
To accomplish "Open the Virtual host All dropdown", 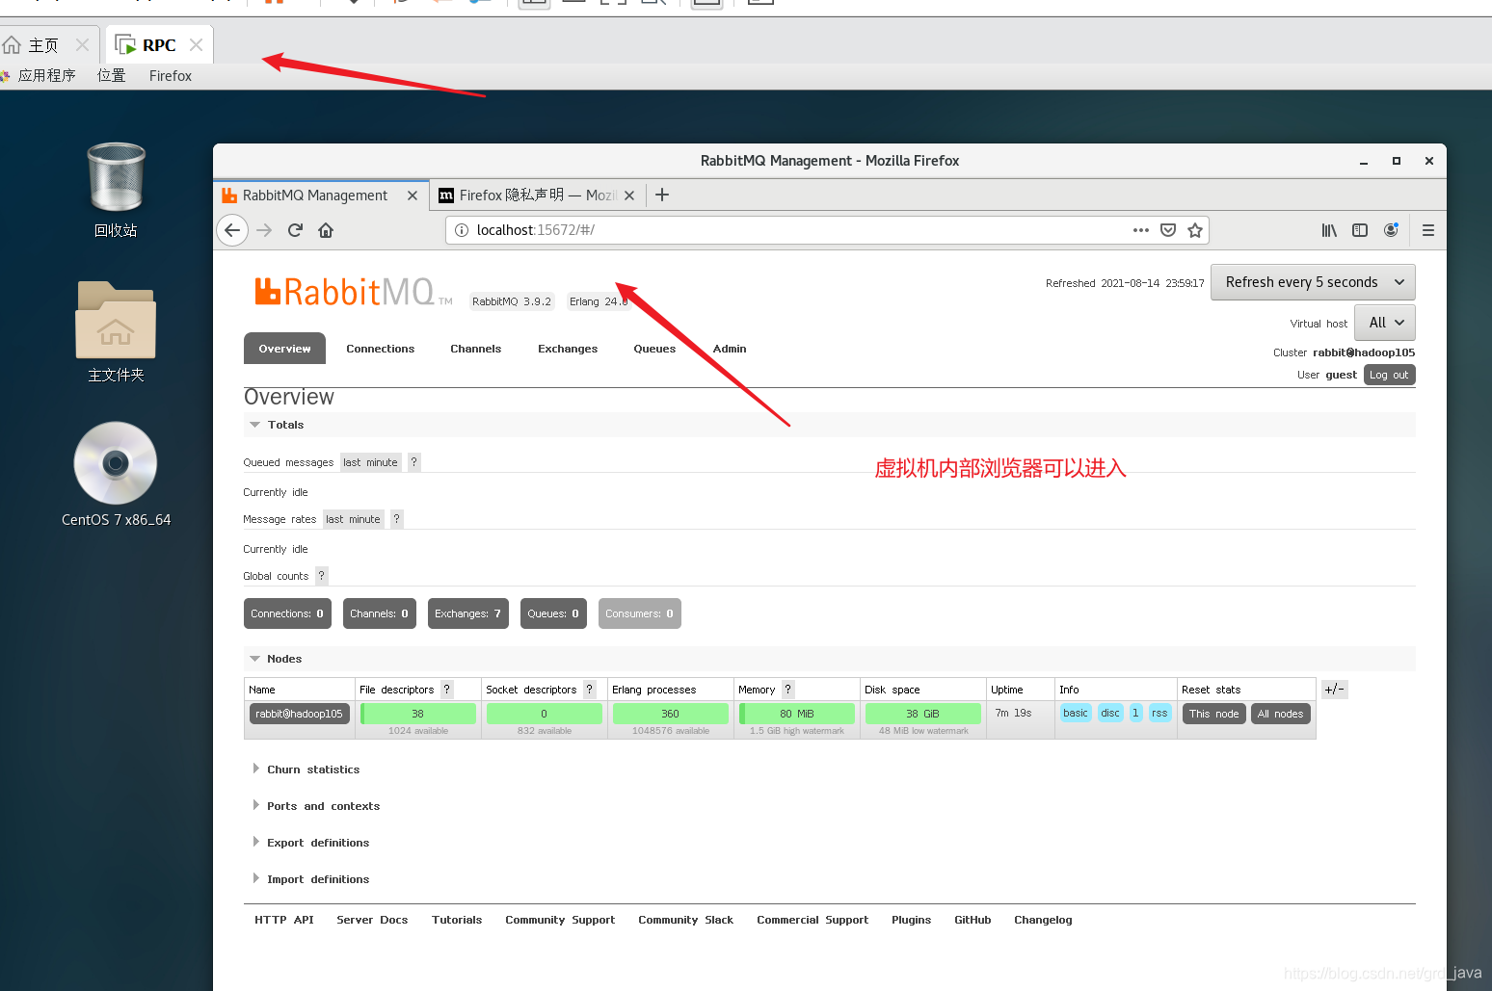I will point(1385,323).
